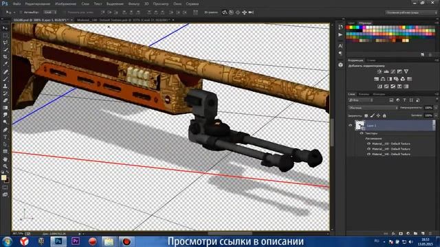Open the Изображение menu

66,4
